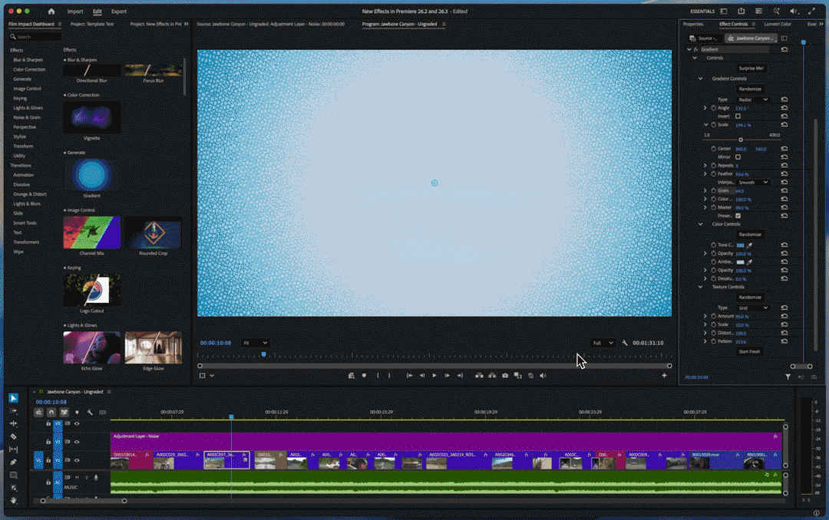Click the Surprise Me! button
Image resolution: width=829 pixels, height=520 pixels.
(751, 68)
